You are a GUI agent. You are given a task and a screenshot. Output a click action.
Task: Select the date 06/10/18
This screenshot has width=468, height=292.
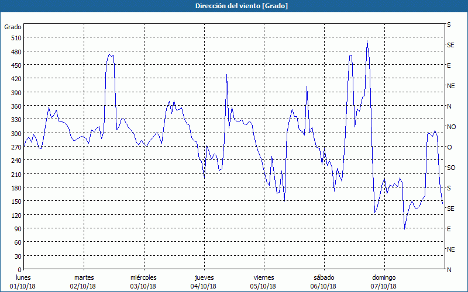tap(324, 287)
